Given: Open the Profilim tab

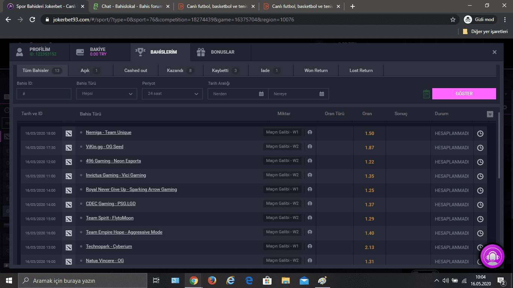Looking at the screenshot, I should click(x=39, y=52).
